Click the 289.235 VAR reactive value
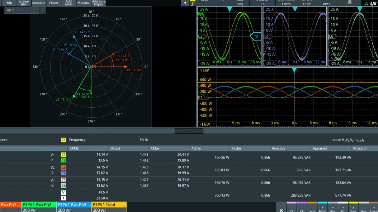This screenshot has width=378, height=212. (301, 195)
